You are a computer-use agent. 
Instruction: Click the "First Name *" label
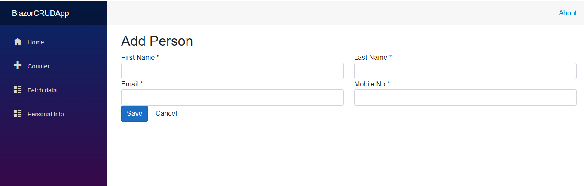[141, 58]
